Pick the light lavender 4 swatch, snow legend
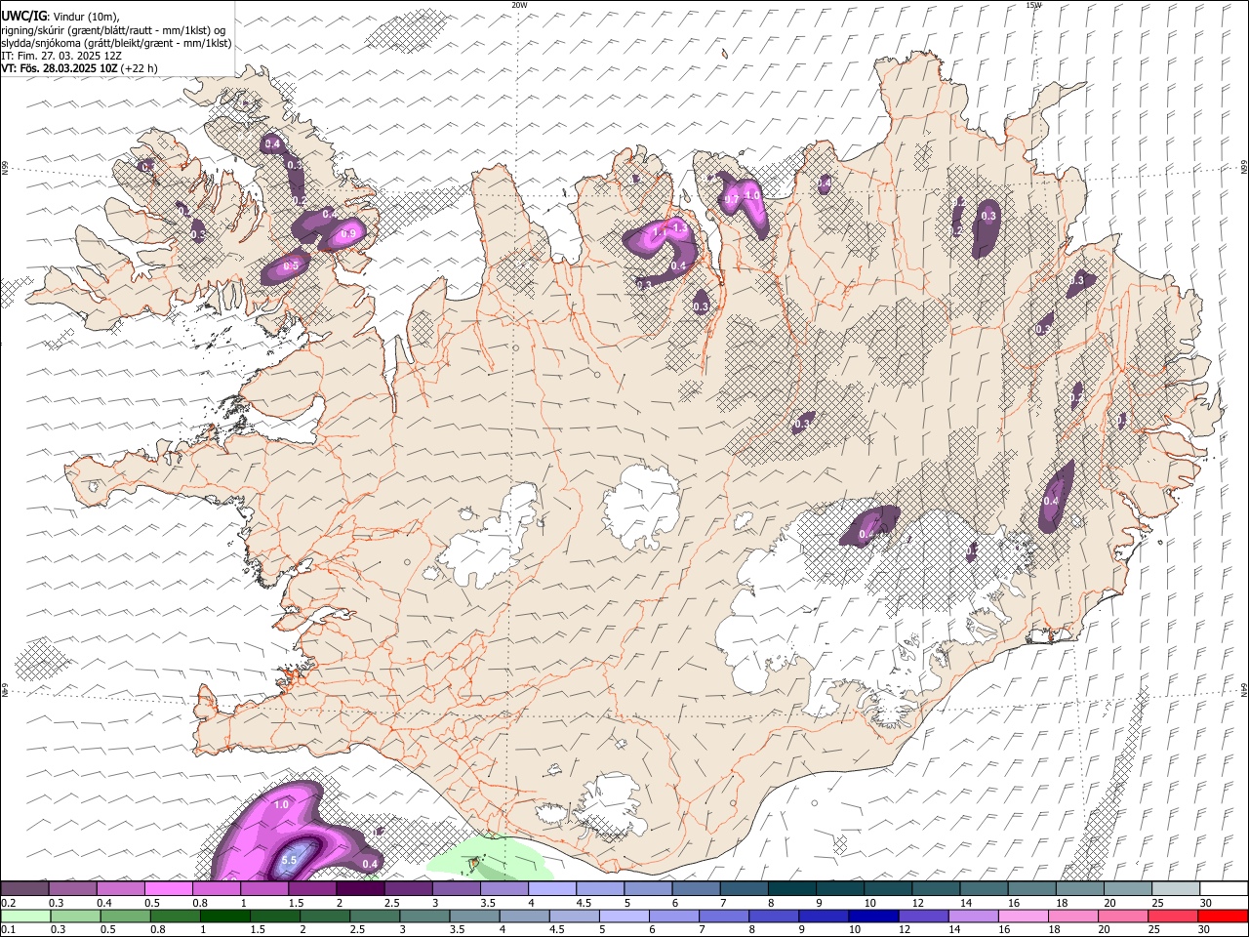1249x937 pixels. click(x=552, y=888)
